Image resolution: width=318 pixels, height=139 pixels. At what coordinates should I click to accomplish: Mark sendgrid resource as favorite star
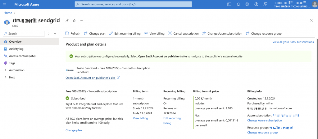tap(74, 20)
